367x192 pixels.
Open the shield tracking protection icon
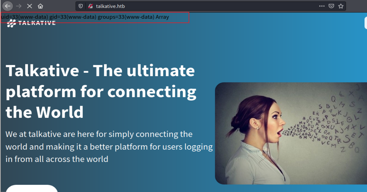81,6
